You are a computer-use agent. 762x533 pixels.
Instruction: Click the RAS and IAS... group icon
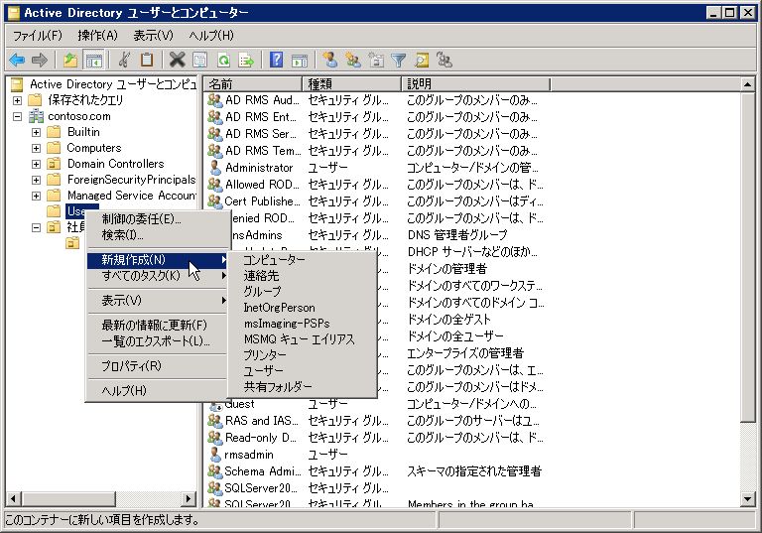click(x=214, y=421)
